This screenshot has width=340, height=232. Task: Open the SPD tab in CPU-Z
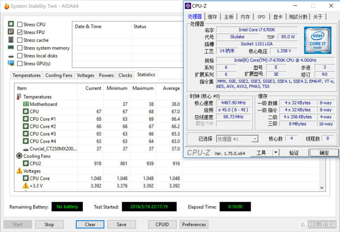261,17
